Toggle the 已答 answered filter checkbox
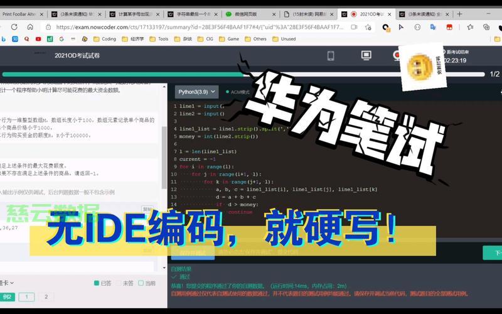This screenshot has height=314, width=502. tap(97, 283)
